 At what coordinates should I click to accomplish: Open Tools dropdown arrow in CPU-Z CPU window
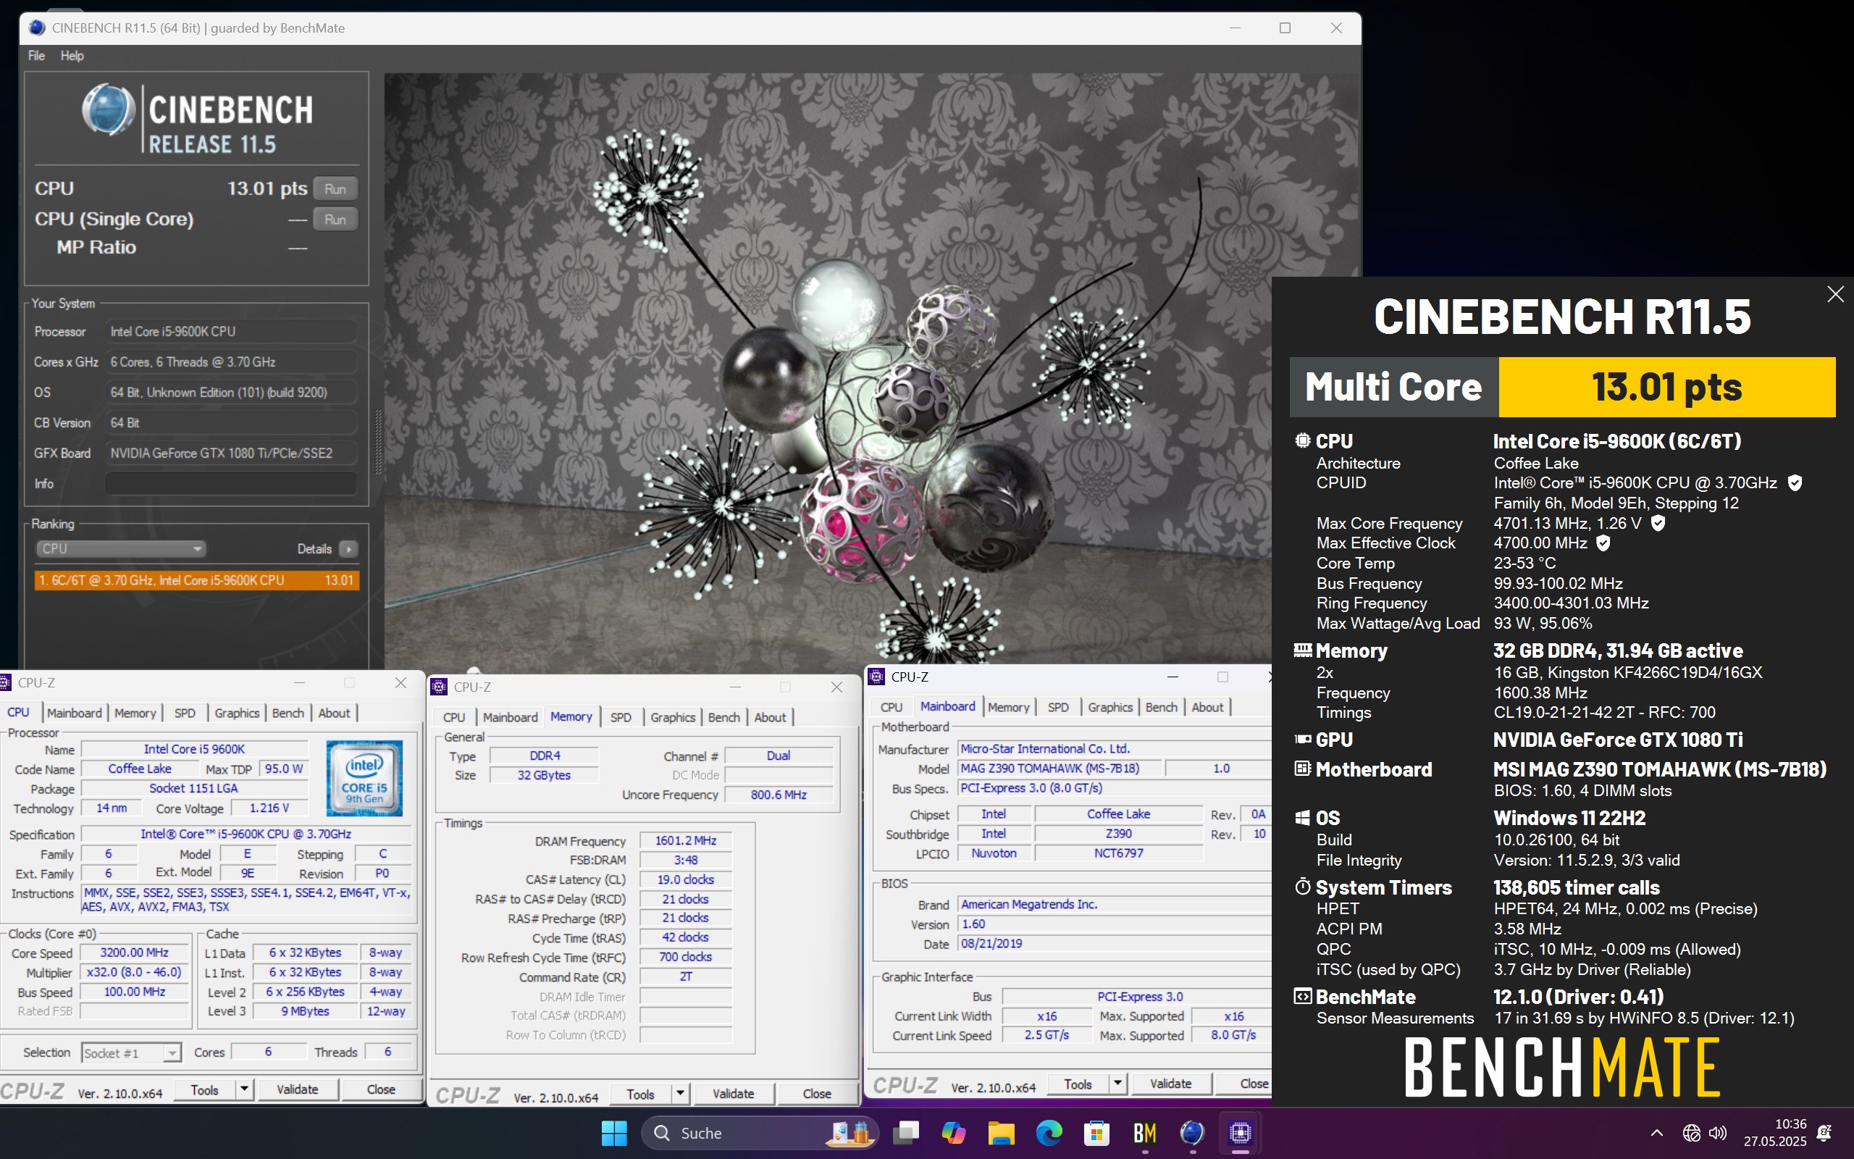[x=244, y=1089]
